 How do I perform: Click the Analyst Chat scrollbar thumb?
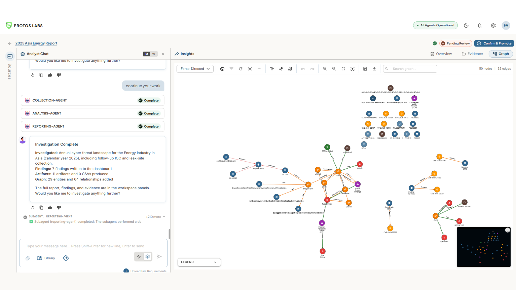169,234
